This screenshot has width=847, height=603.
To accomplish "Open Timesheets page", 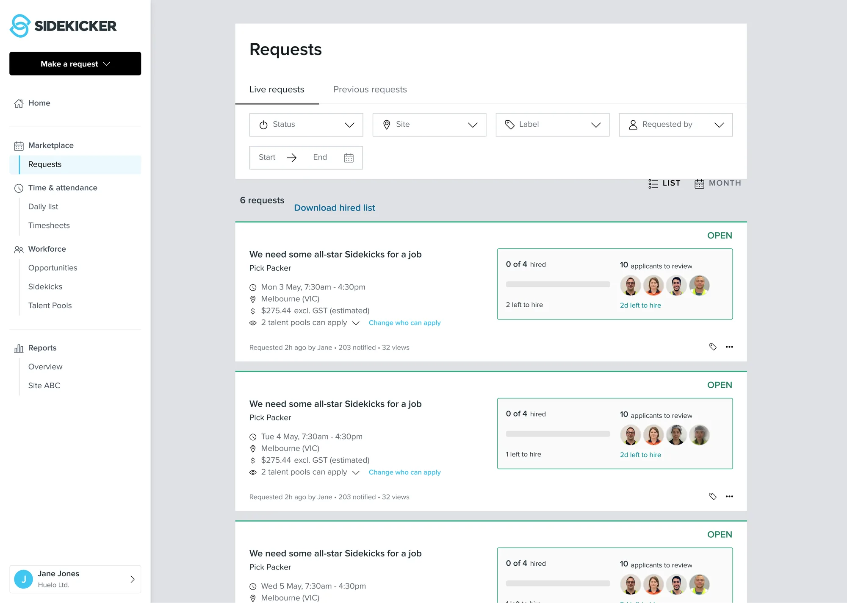I will point(49,225).
